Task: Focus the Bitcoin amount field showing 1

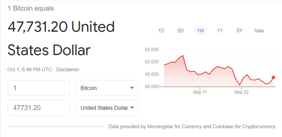Action: tap(39, 88)
